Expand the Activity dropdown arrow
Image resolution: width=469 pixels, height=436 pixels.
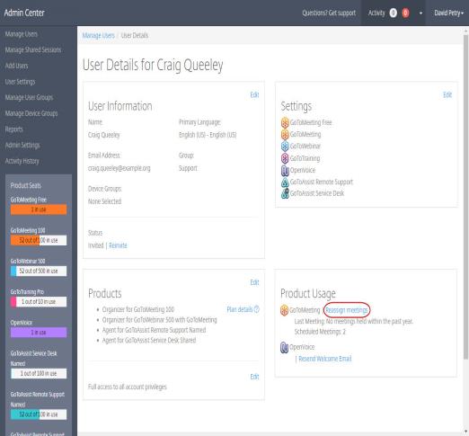tap(420, 13)
